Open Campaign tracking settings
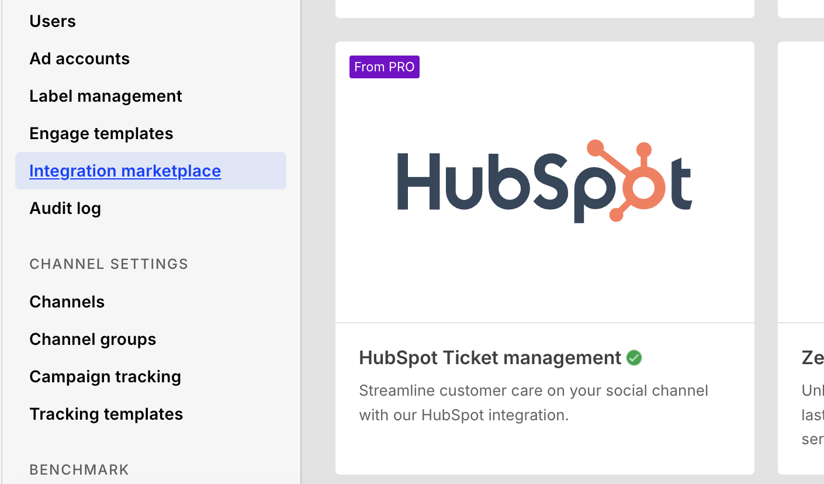 click(105, 376)
